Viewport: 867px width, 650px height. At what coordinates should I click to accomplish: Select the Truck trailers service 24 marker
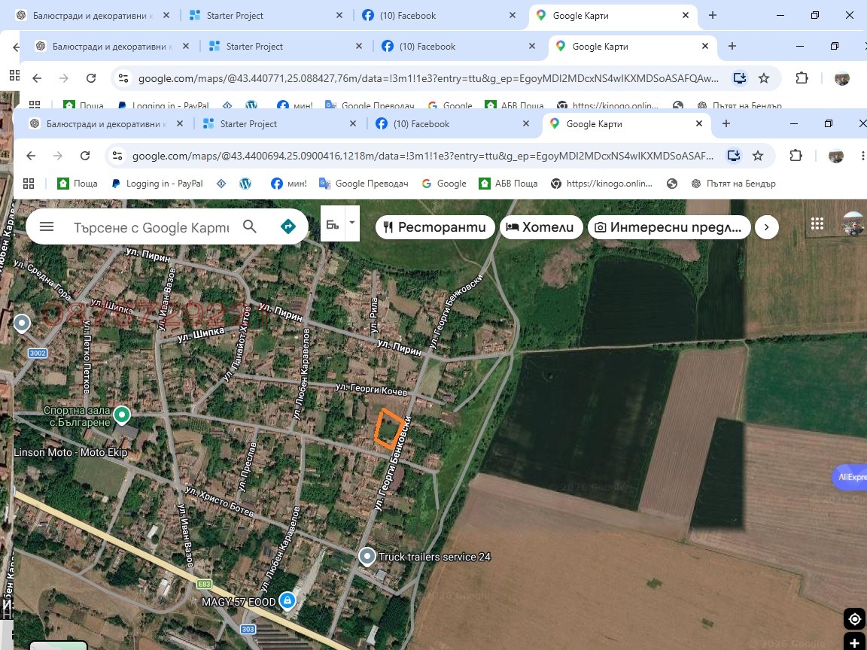pos(367,557)
